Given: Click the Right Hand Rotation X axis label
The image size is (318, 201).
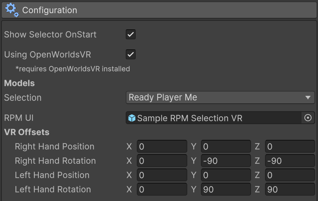Looking at the screenshot, I should tap(129, 161).
